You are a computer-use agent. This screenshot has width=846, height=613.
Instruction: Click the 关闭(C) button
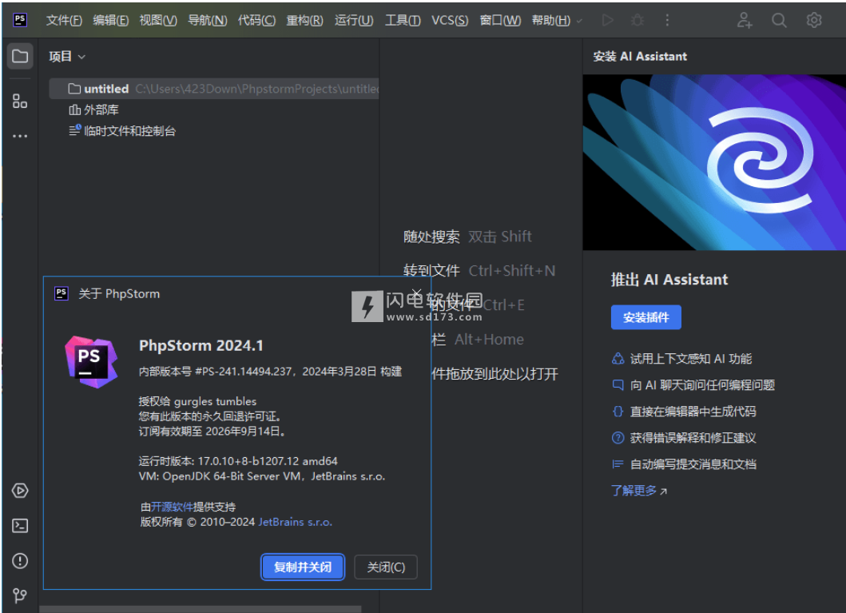(x=386, y=567)
